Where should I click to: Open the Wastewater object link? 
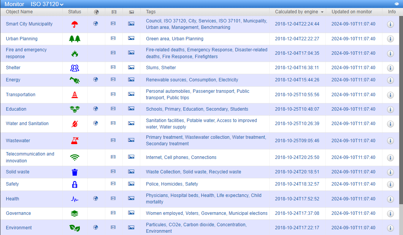[x=18, y=141]
